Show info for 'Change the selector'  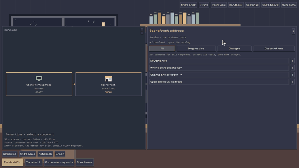tap(292, 75)
